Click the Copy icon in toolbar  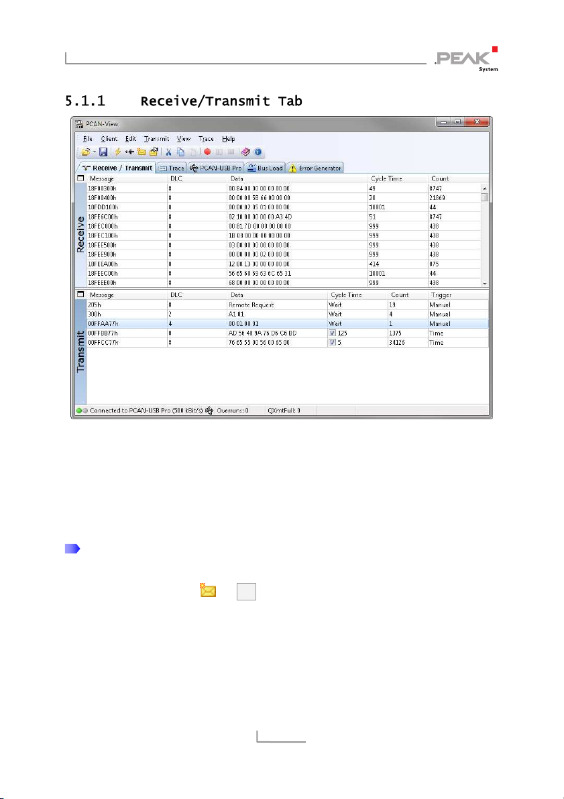pos(180,152)
